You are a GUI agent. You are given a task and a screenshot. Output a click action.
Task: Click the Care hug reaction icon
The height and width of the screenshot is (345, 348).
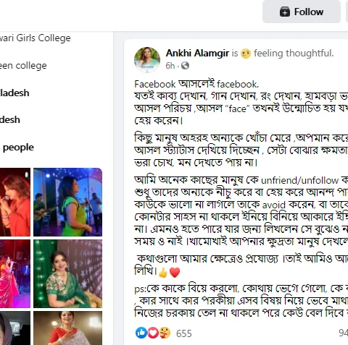coord(165,333)
